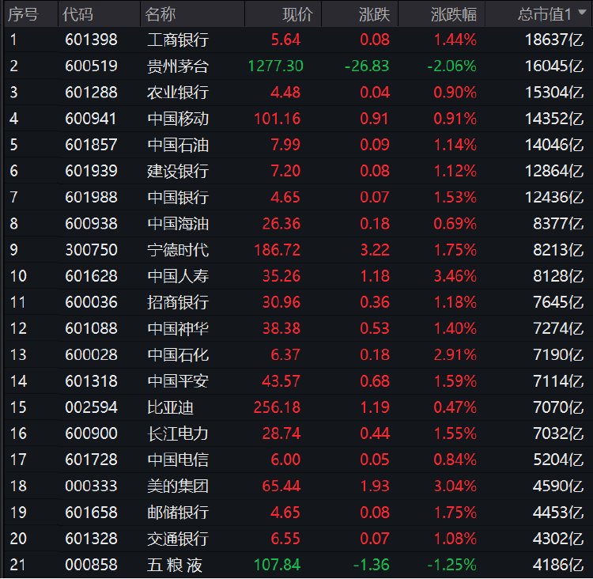
Task: Click stock code 000858
Action: [91, 565]
